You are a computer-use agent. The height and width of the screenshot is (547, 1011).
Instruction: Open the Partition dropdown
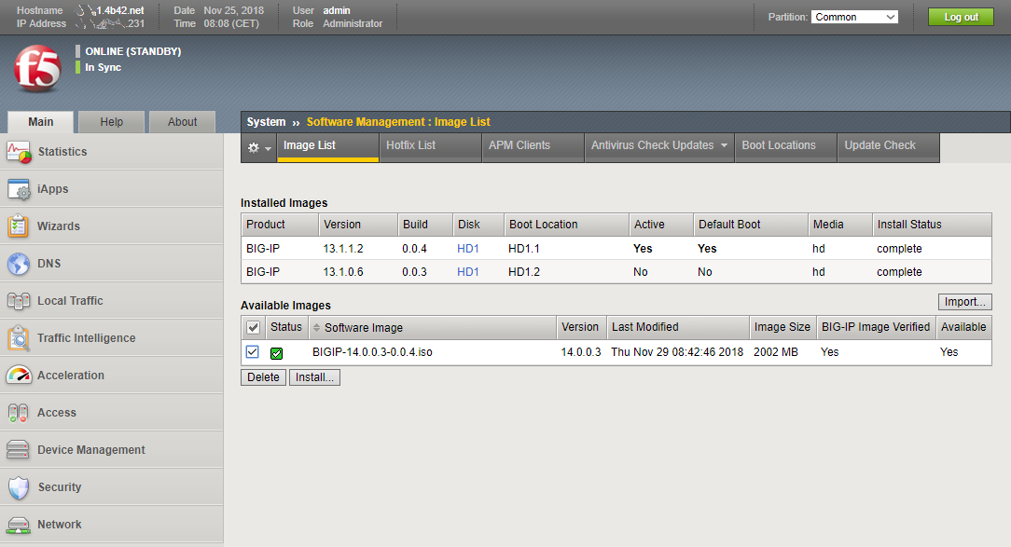tap(854, 17)
